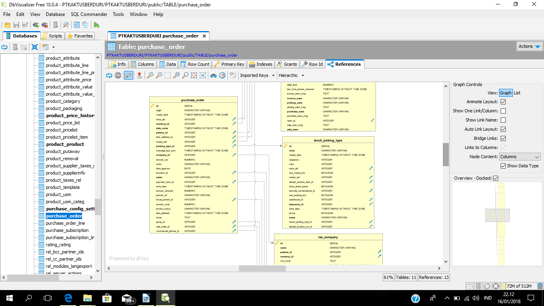Zoom out of the references graph
This screenshot has height=306, width=544.
(x=159, y=75)
